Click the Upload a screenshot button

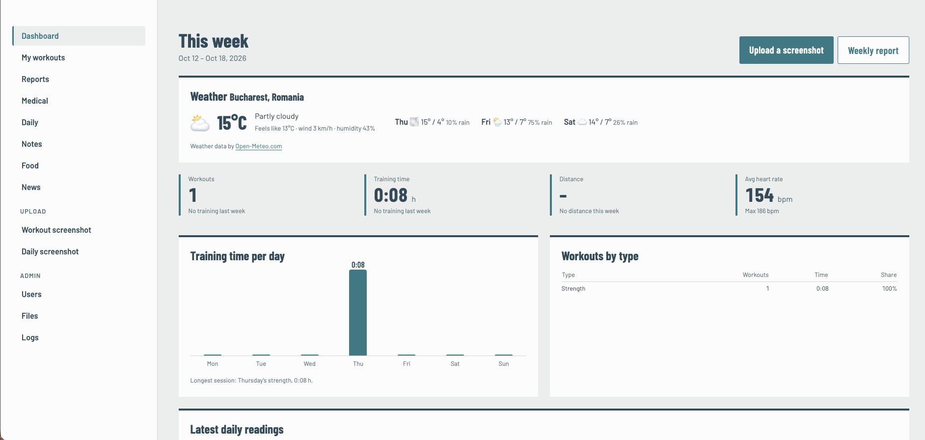click(x=786, y=50)
